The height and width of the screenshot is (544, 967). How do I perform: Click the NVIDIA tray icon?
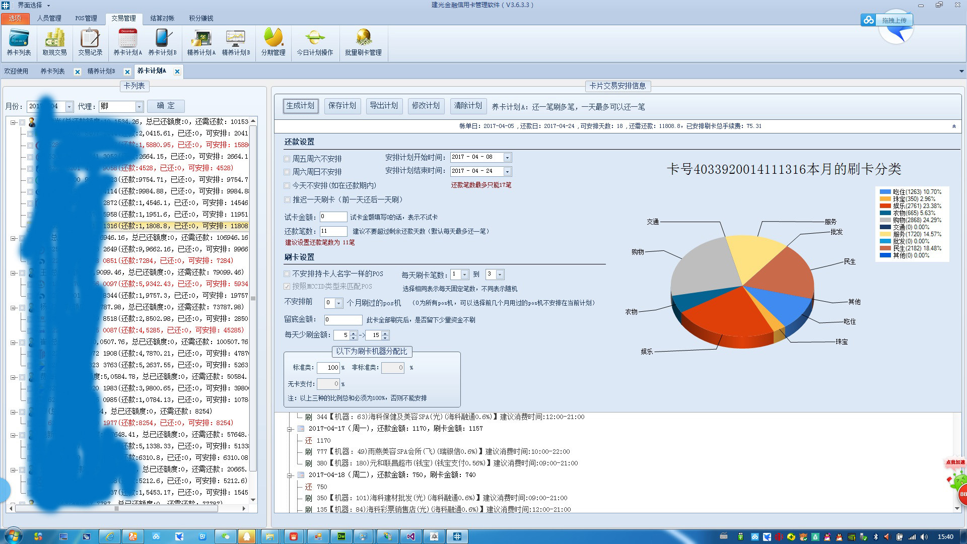coord(851,537)
